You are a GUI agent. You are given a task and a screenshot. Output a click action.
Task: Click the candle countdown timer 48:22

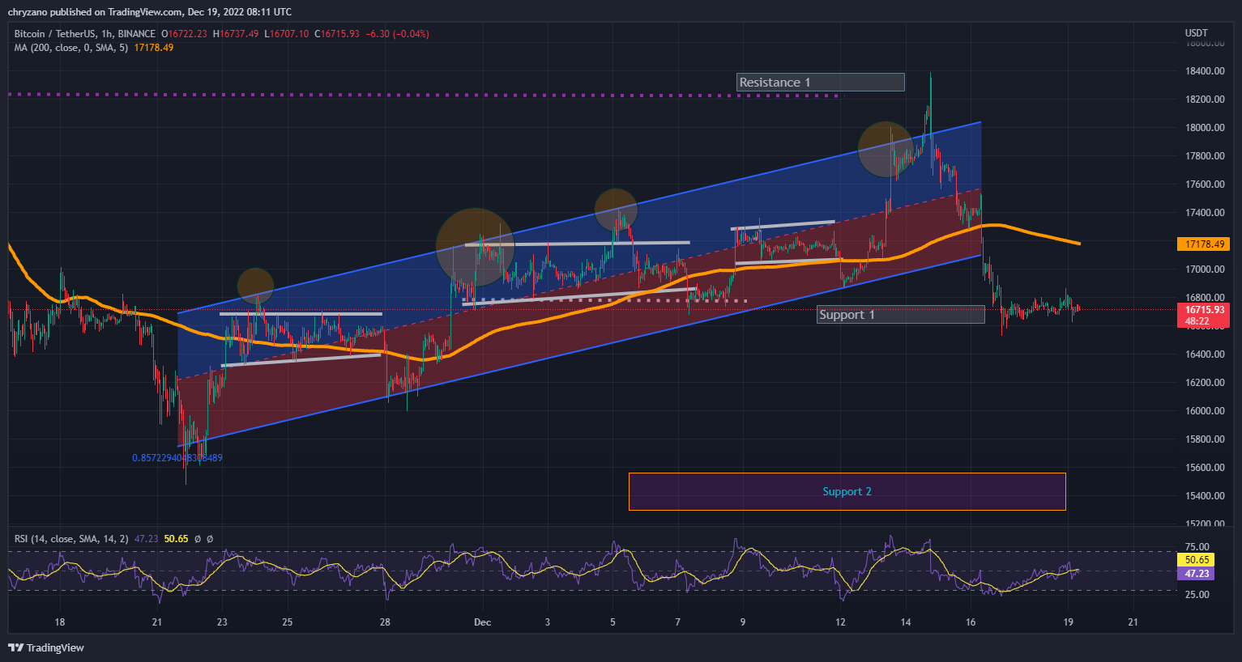pyautogui.click(x=1197, y=320)
